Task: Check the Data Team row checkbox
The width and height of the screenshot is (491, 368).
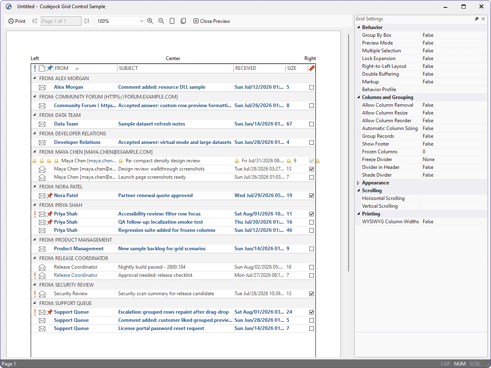Action: point(311,124)
